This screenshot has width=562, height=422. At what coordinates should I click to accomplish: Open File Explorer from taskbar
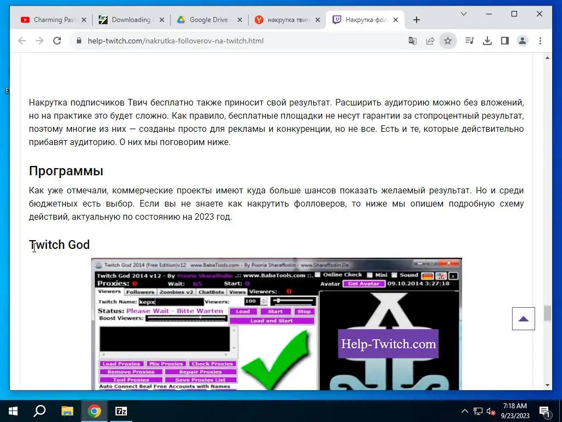[x=67, y=411]
